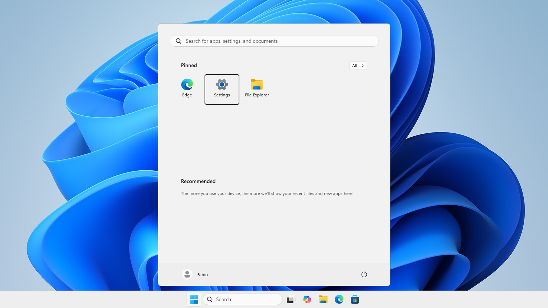
Task: Click the magnifier icon in Start search
Action: tap(178, 41)
